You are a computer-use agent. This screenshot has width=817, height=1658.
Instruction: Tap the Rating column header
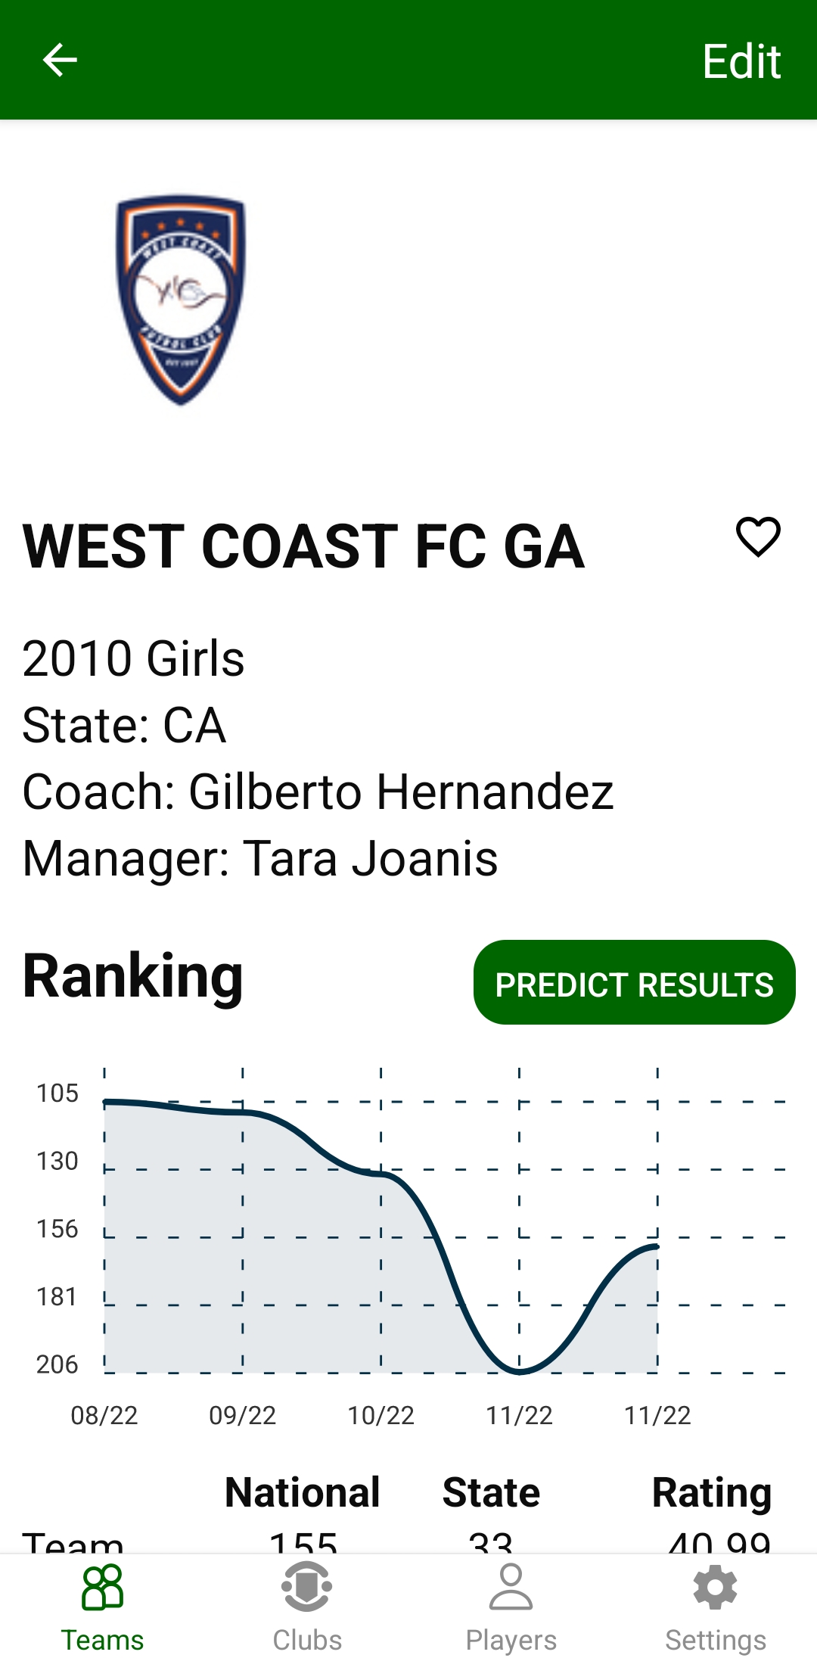pos(711,1492)
